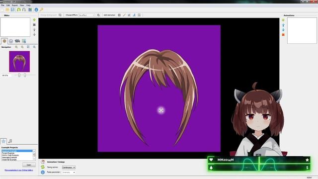Image resolution: width=318 pixels, height=179 pixels.
Task: Click the scroll down arrow of examples list
Action: [34, 159]
